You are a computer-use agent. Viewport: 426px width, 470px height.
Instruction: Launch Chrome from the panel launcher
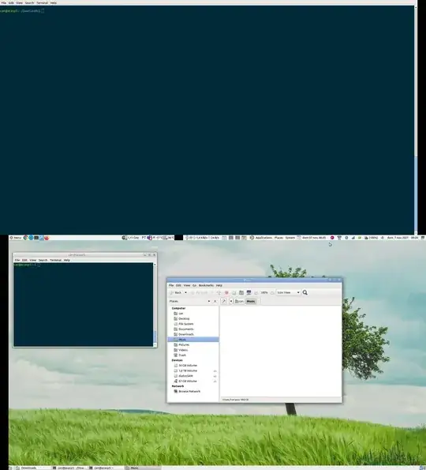click(26, 238)
